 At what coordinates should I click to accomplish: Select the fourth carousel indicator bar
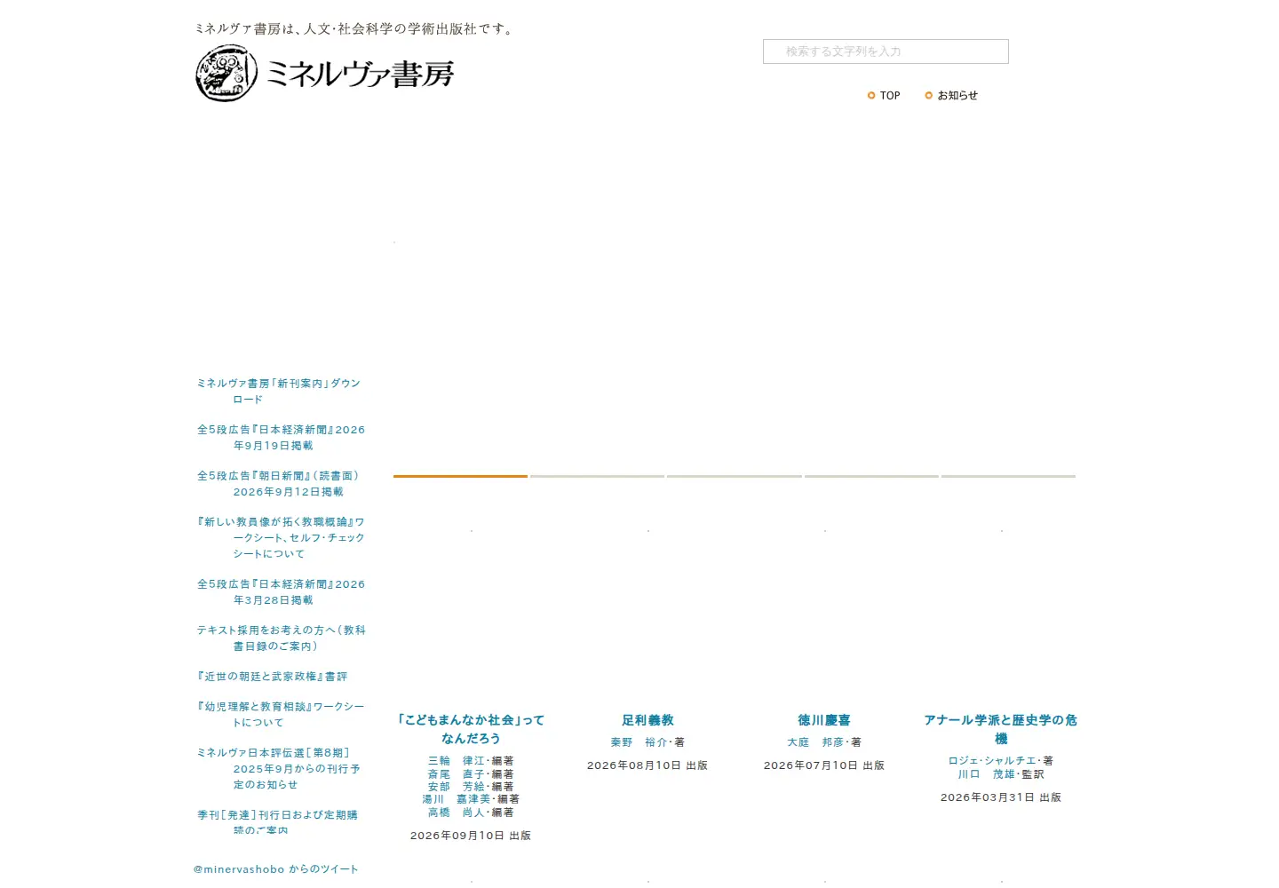coord(871,476)
